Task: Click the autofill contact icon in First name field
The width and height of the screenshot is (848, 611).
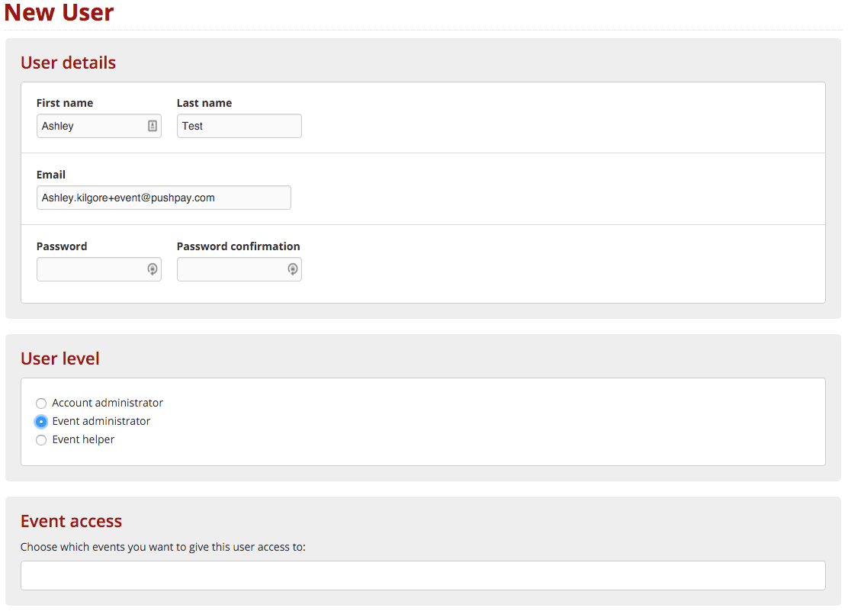Action: (152, 125)
